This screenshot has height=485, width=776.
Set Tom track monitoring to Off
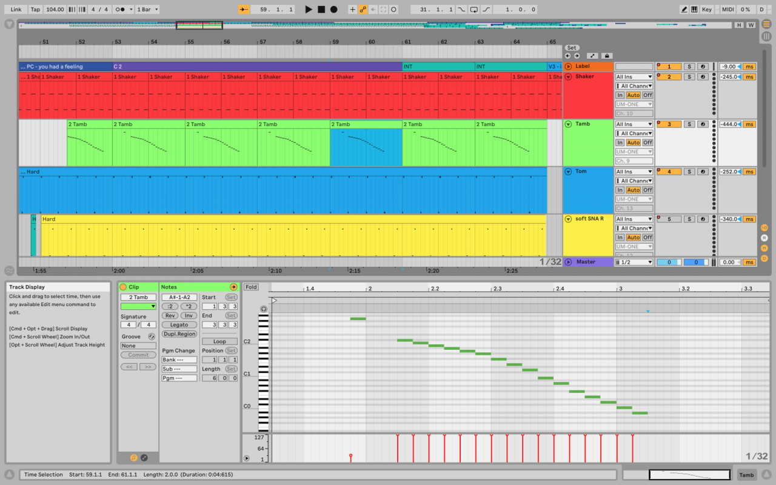(x=647, y=190)
